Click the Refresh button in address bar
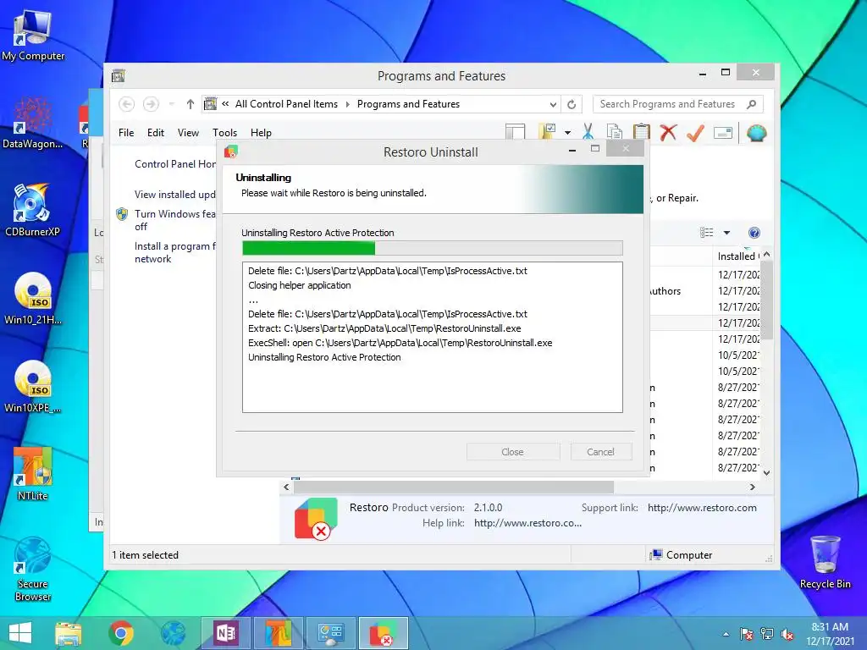This screenshot has width=867, height=650. pyautogui.click(x=572, y=104)
